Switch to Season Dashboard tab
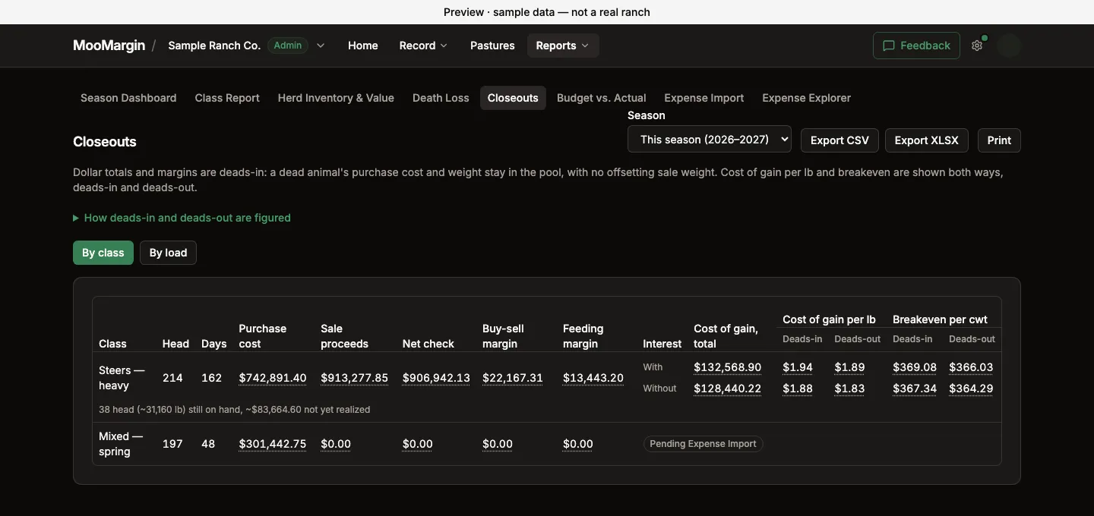The width and height of the screenshot is (1094, 516). (128, 98)
